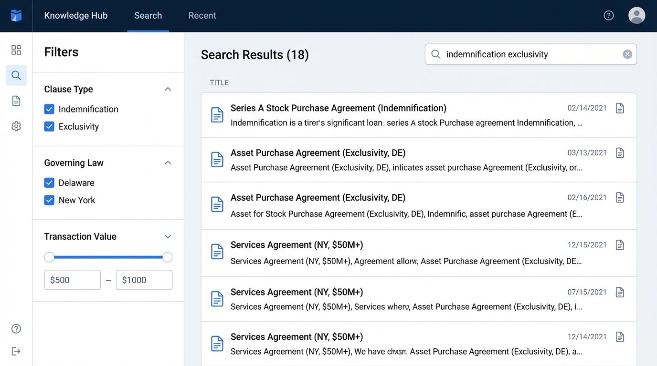
Task: Open the Knowledge Hub app logo
Action: [16, 15]
